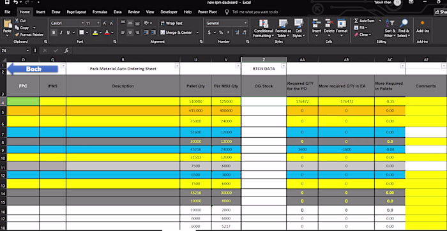
Task: Click the Share button
Action: tap(441, 12)
